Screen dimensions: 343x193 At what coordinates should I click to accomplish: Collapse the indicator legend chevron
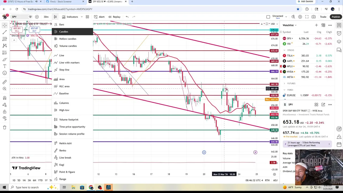(x=14, y=40)
